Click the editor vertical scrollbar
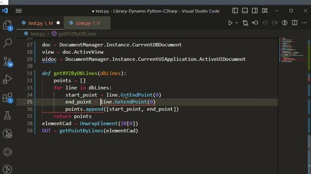Image resolution: width=311 pixels, height=174 pixels. [309, 105]
